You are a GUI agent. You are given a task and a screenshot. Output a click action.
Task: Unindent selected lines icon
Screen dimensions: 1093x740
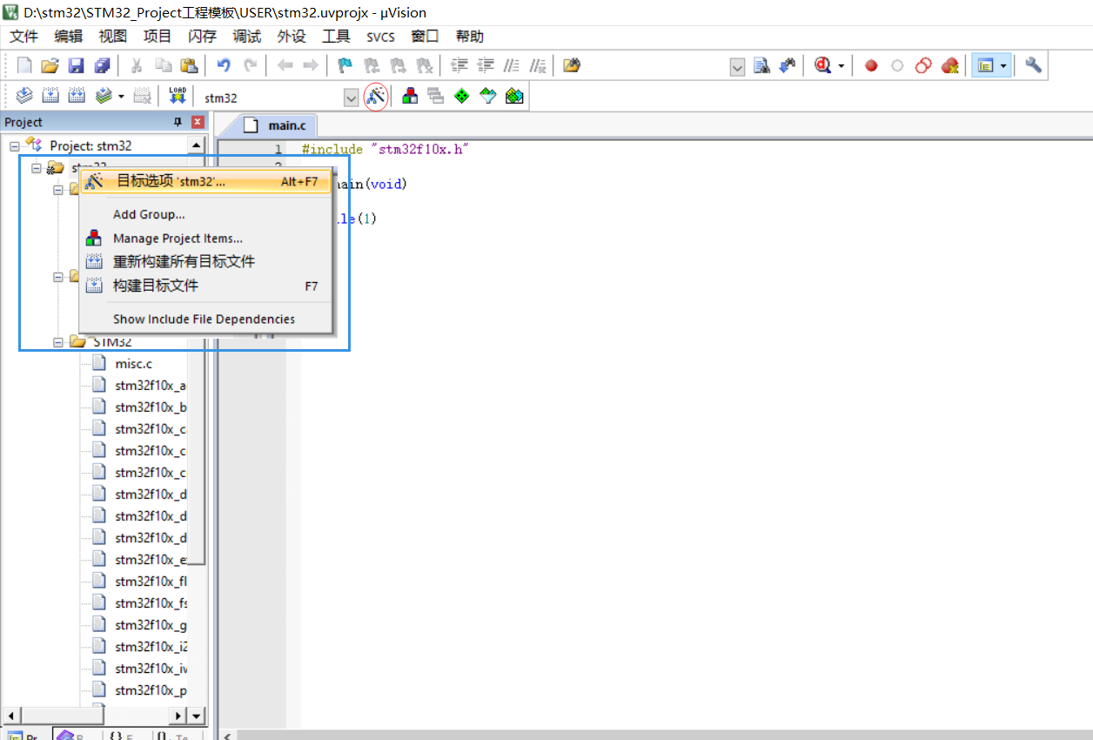[x=485, y=65]
